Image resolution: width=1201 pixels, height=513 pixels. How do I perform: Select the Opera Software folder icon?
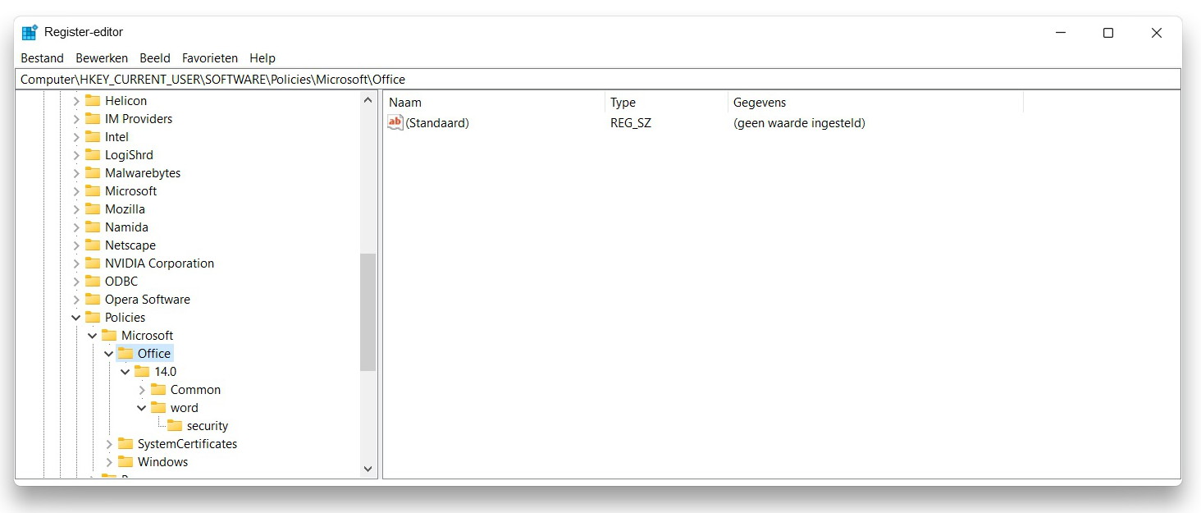(93, 300)
